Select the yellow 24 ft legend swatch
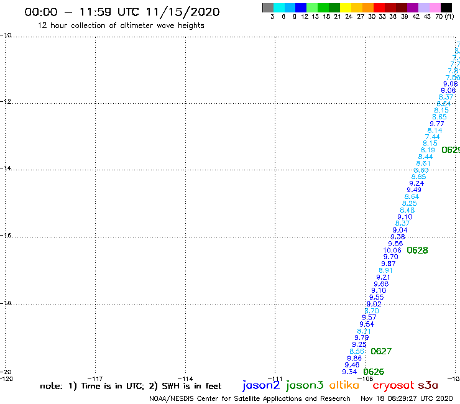 [x=346, y=7]
